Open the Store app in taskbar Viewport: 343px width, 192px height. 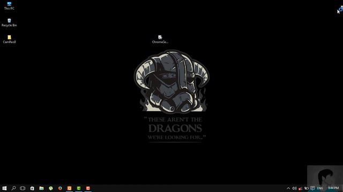pos(32,188)
